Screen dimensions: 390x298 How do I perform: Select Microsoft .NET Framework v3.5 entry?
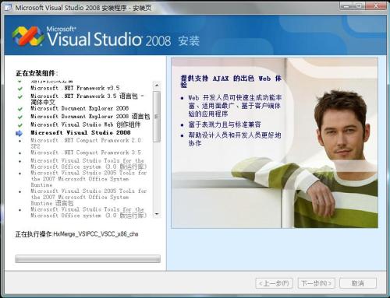tap(75, 88)
